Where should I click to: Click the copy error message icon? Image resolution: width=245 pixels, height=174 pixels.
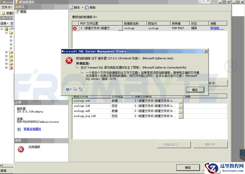click(75, 89)
